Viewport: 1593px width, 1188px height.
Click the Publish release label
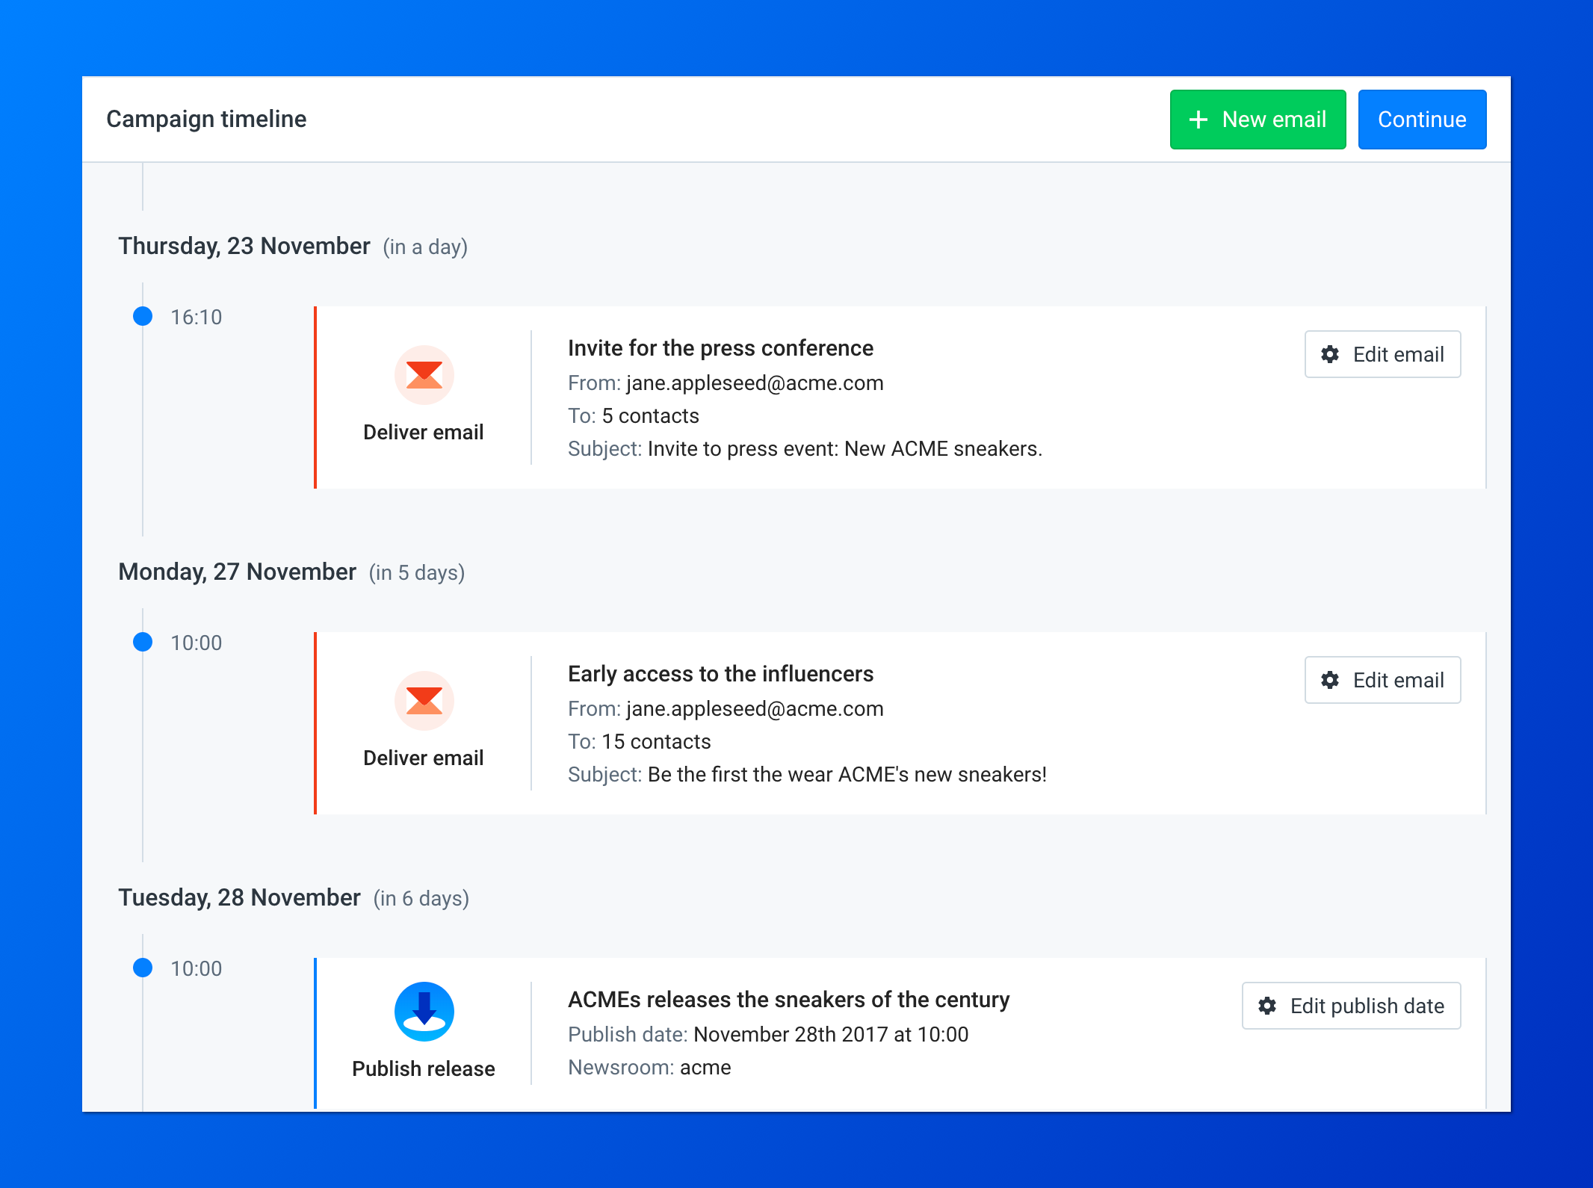click(424, 1068)
